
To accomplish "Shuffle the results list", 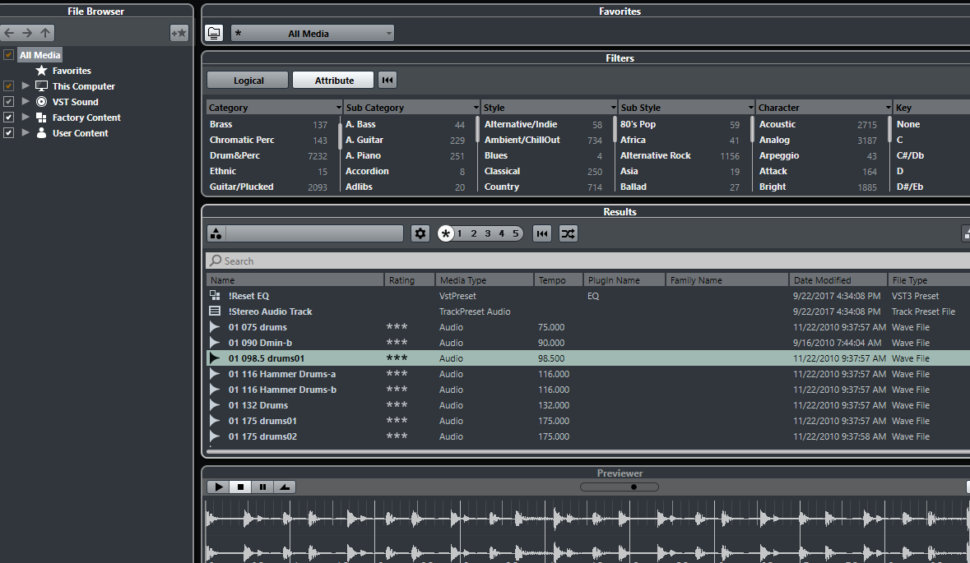I will pyautogui.click(x=568, y=233).
